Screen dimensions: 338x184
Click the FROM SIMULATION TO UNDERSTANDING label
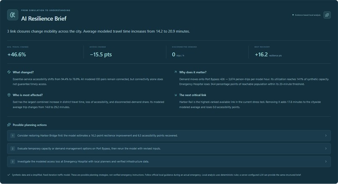click(46, 10)
